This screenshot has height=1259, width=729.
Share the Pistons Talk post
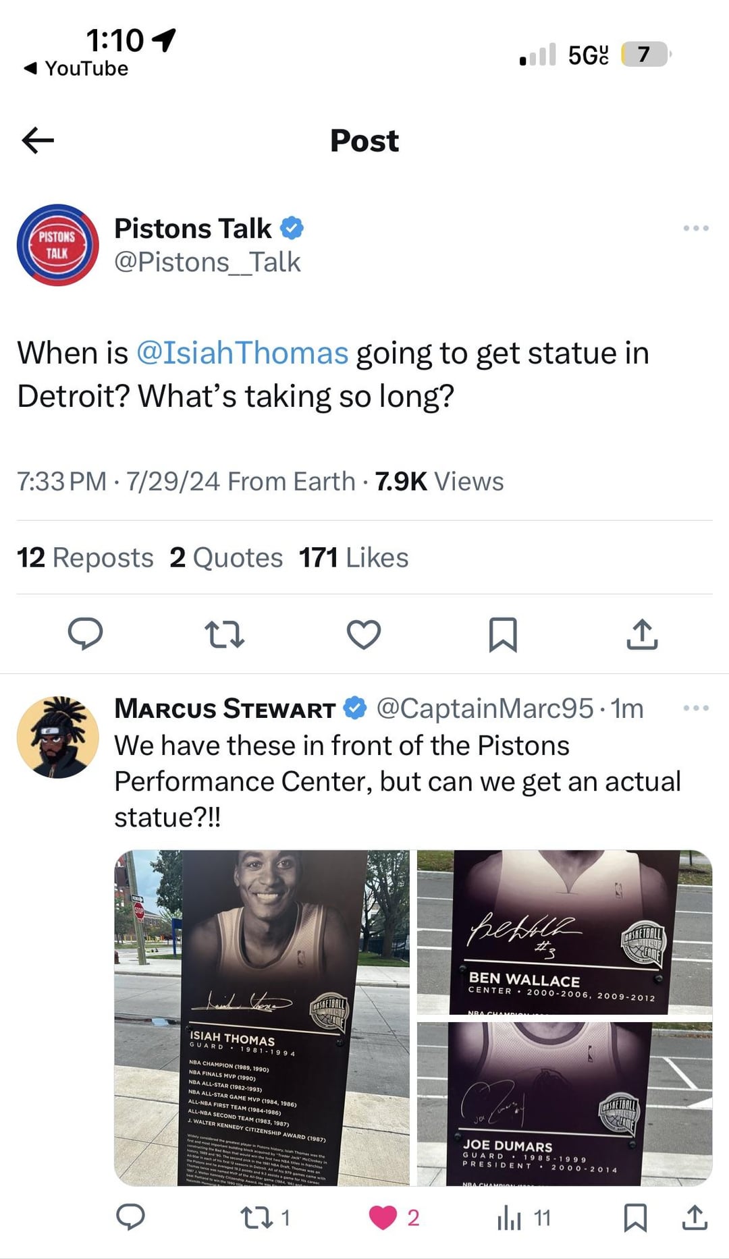point(642,634)
